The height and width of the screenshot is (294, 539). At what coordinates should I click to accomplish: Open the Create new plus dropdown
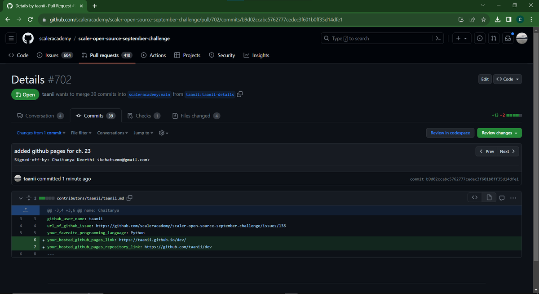(x=461, y=39)
